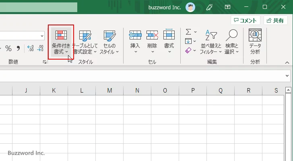Expand the formula bar chevron

tap(287, 75)
